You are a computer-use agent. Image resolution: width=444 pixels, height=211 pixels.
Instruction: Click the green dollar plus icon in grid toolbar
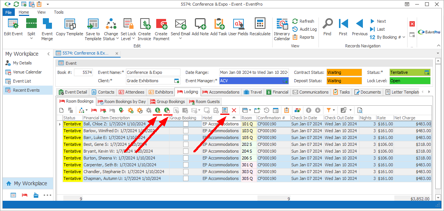158,110
